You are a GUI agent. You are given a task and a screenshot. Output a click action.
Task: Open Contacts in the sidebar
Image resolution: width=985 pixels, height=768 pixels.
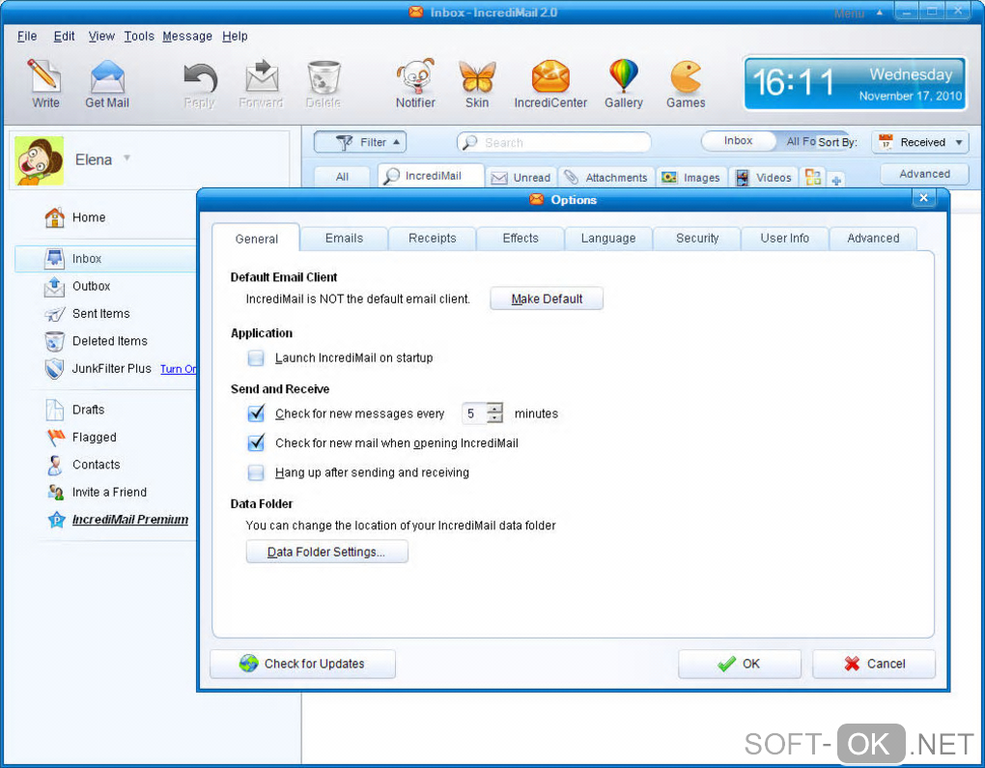(83, 465)
